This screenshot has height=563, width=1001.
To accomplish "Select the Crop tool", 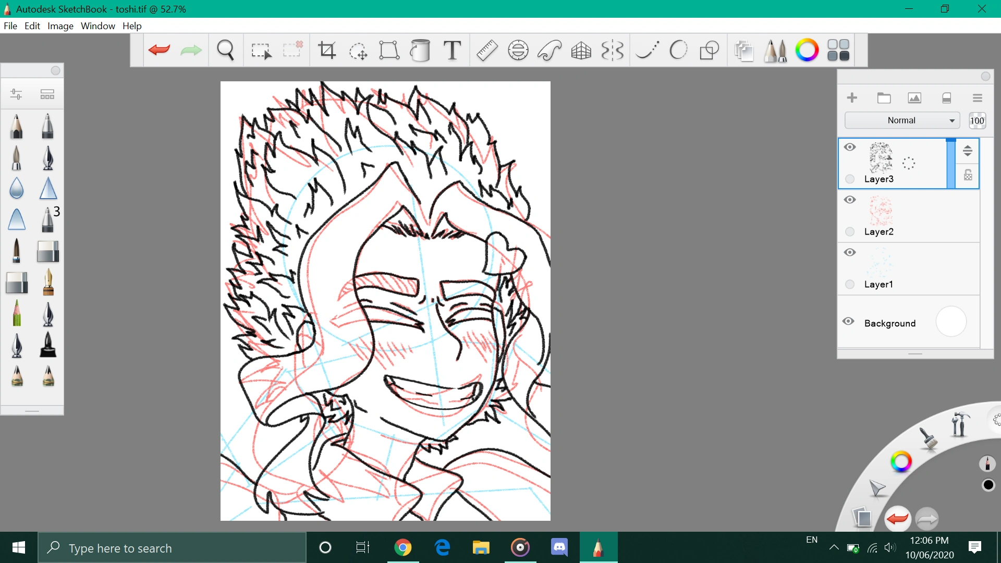I will (x=327, y=50).
